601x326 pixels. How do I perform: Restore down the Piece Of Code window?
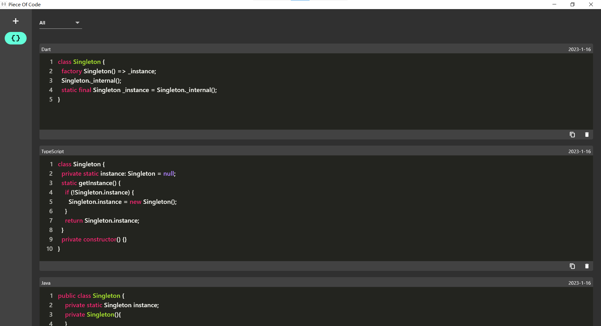573,4
